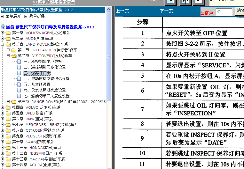Click the tree panel scrollbar up arrow

point(109,9)
